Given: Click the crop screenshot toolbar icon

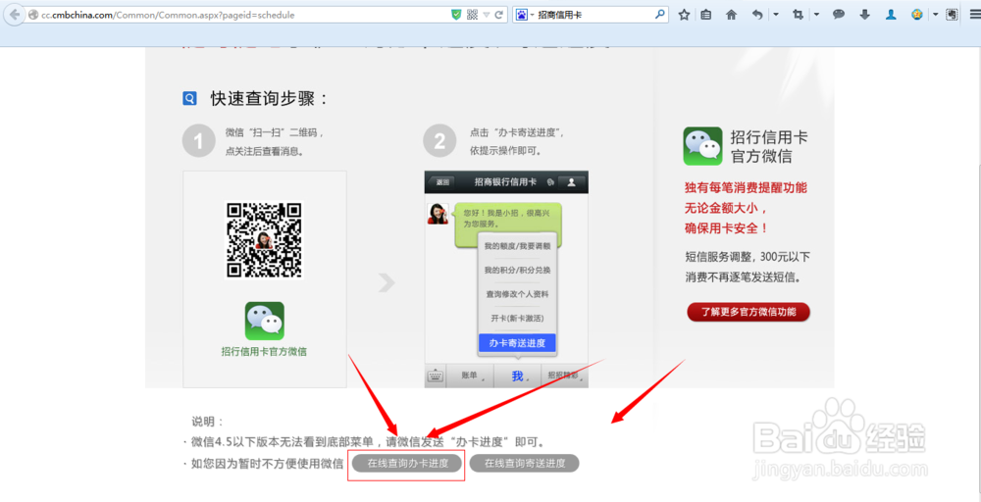Looking at the screenshot, I should pyautogui.click(x=798, y=15).
